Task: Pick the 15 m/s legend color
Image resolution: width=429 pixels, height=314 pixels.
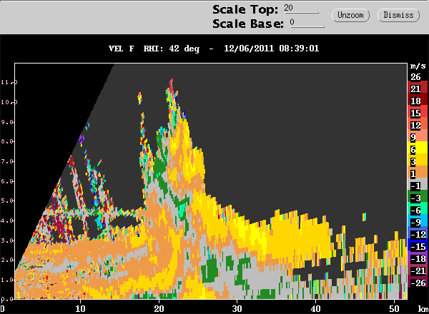Action: click(x=415, y=113)
